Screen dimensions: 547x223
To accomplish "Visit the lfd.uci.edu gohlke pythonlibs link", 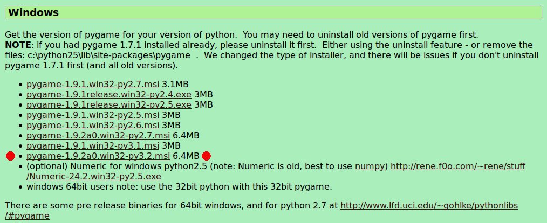I will pos(261,211).
